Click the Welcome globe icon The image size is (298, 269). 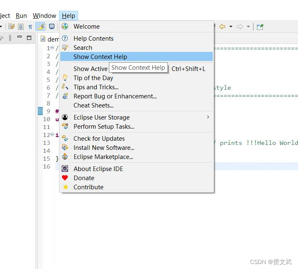pyautogui.click(x=65, y=26)
